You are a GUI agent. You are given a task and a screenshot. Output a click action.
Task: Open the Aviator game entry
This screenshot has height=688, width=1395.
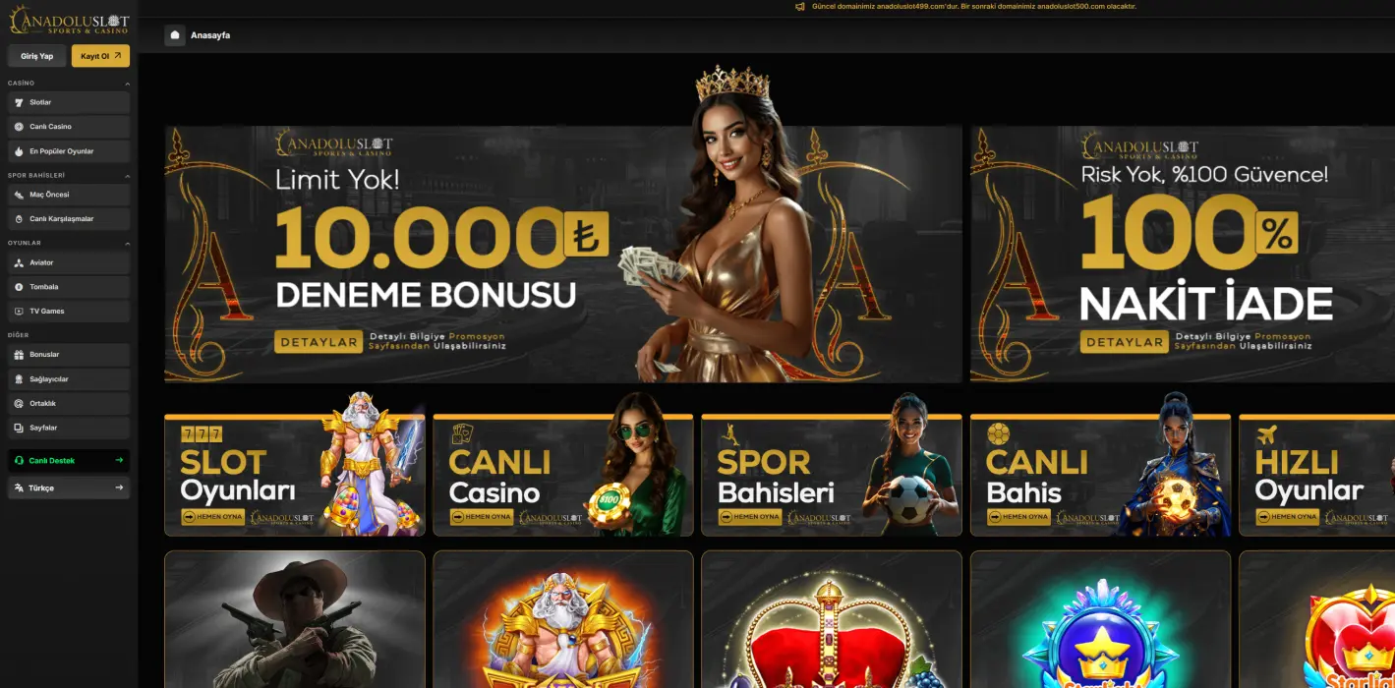(69, 262)
